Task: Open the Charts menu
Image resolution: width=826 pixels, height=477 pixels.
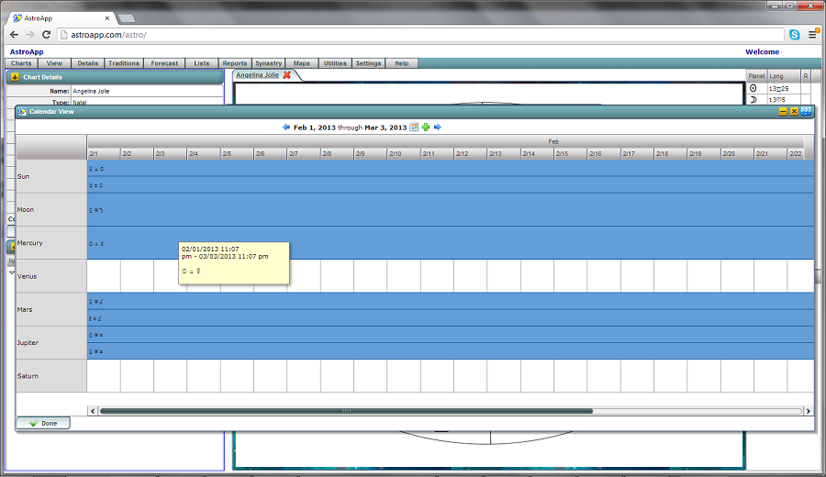Action: click(21, 63)
